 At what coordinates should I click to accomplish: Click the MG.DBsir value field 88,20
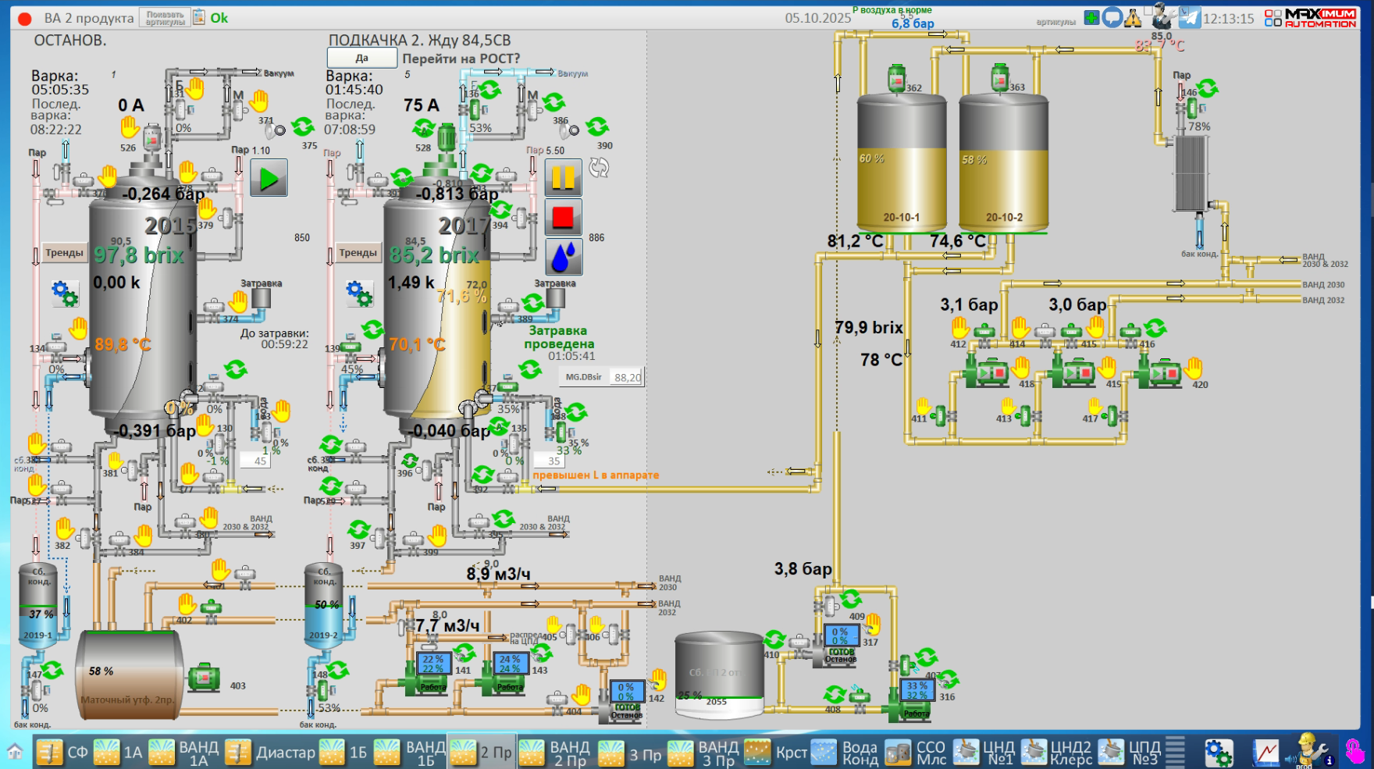coord(627,377)
